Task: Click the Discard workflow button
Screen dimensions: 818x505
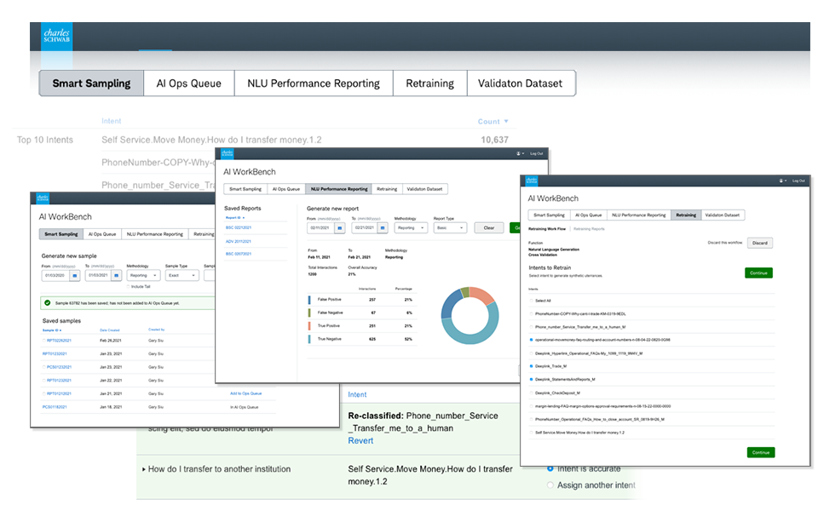Action: pyautogui.click(x=759, y=243)
